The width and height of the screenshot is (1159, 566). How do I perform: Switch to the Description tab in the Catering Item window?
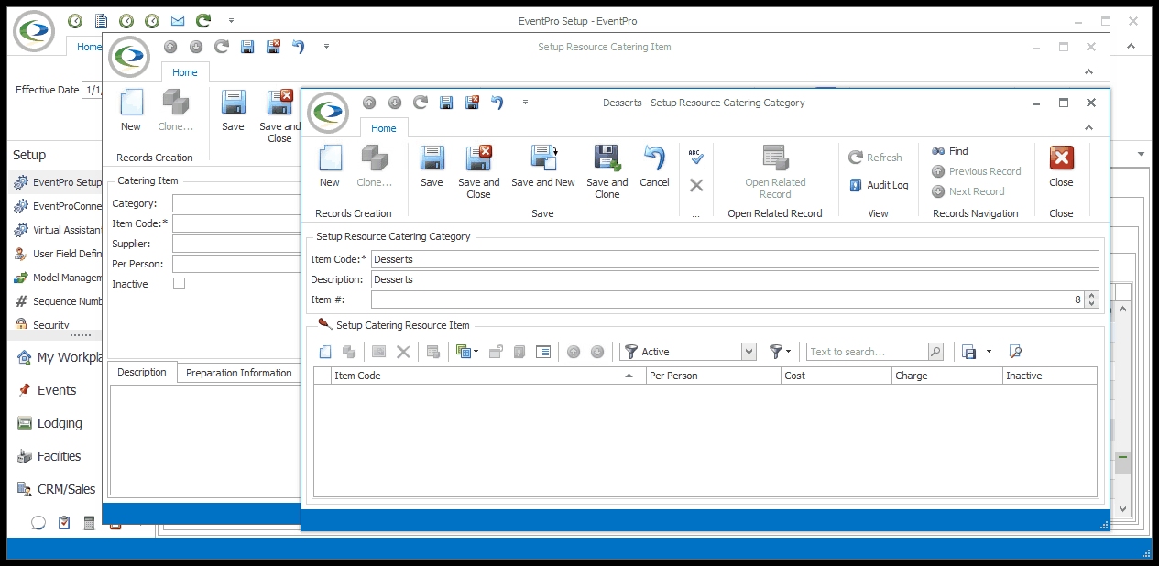(142, 372)
